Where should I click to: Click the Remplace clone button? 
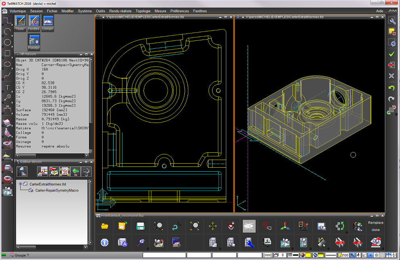(x=375, y=227)
